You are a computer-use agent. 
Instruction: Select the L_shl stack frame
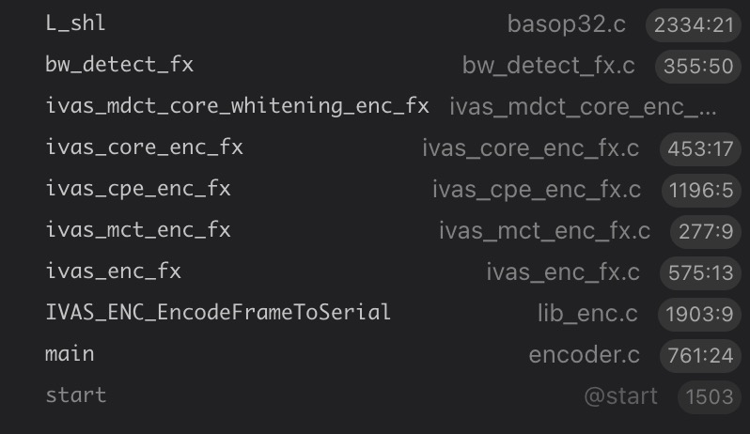tap(75, 23)
